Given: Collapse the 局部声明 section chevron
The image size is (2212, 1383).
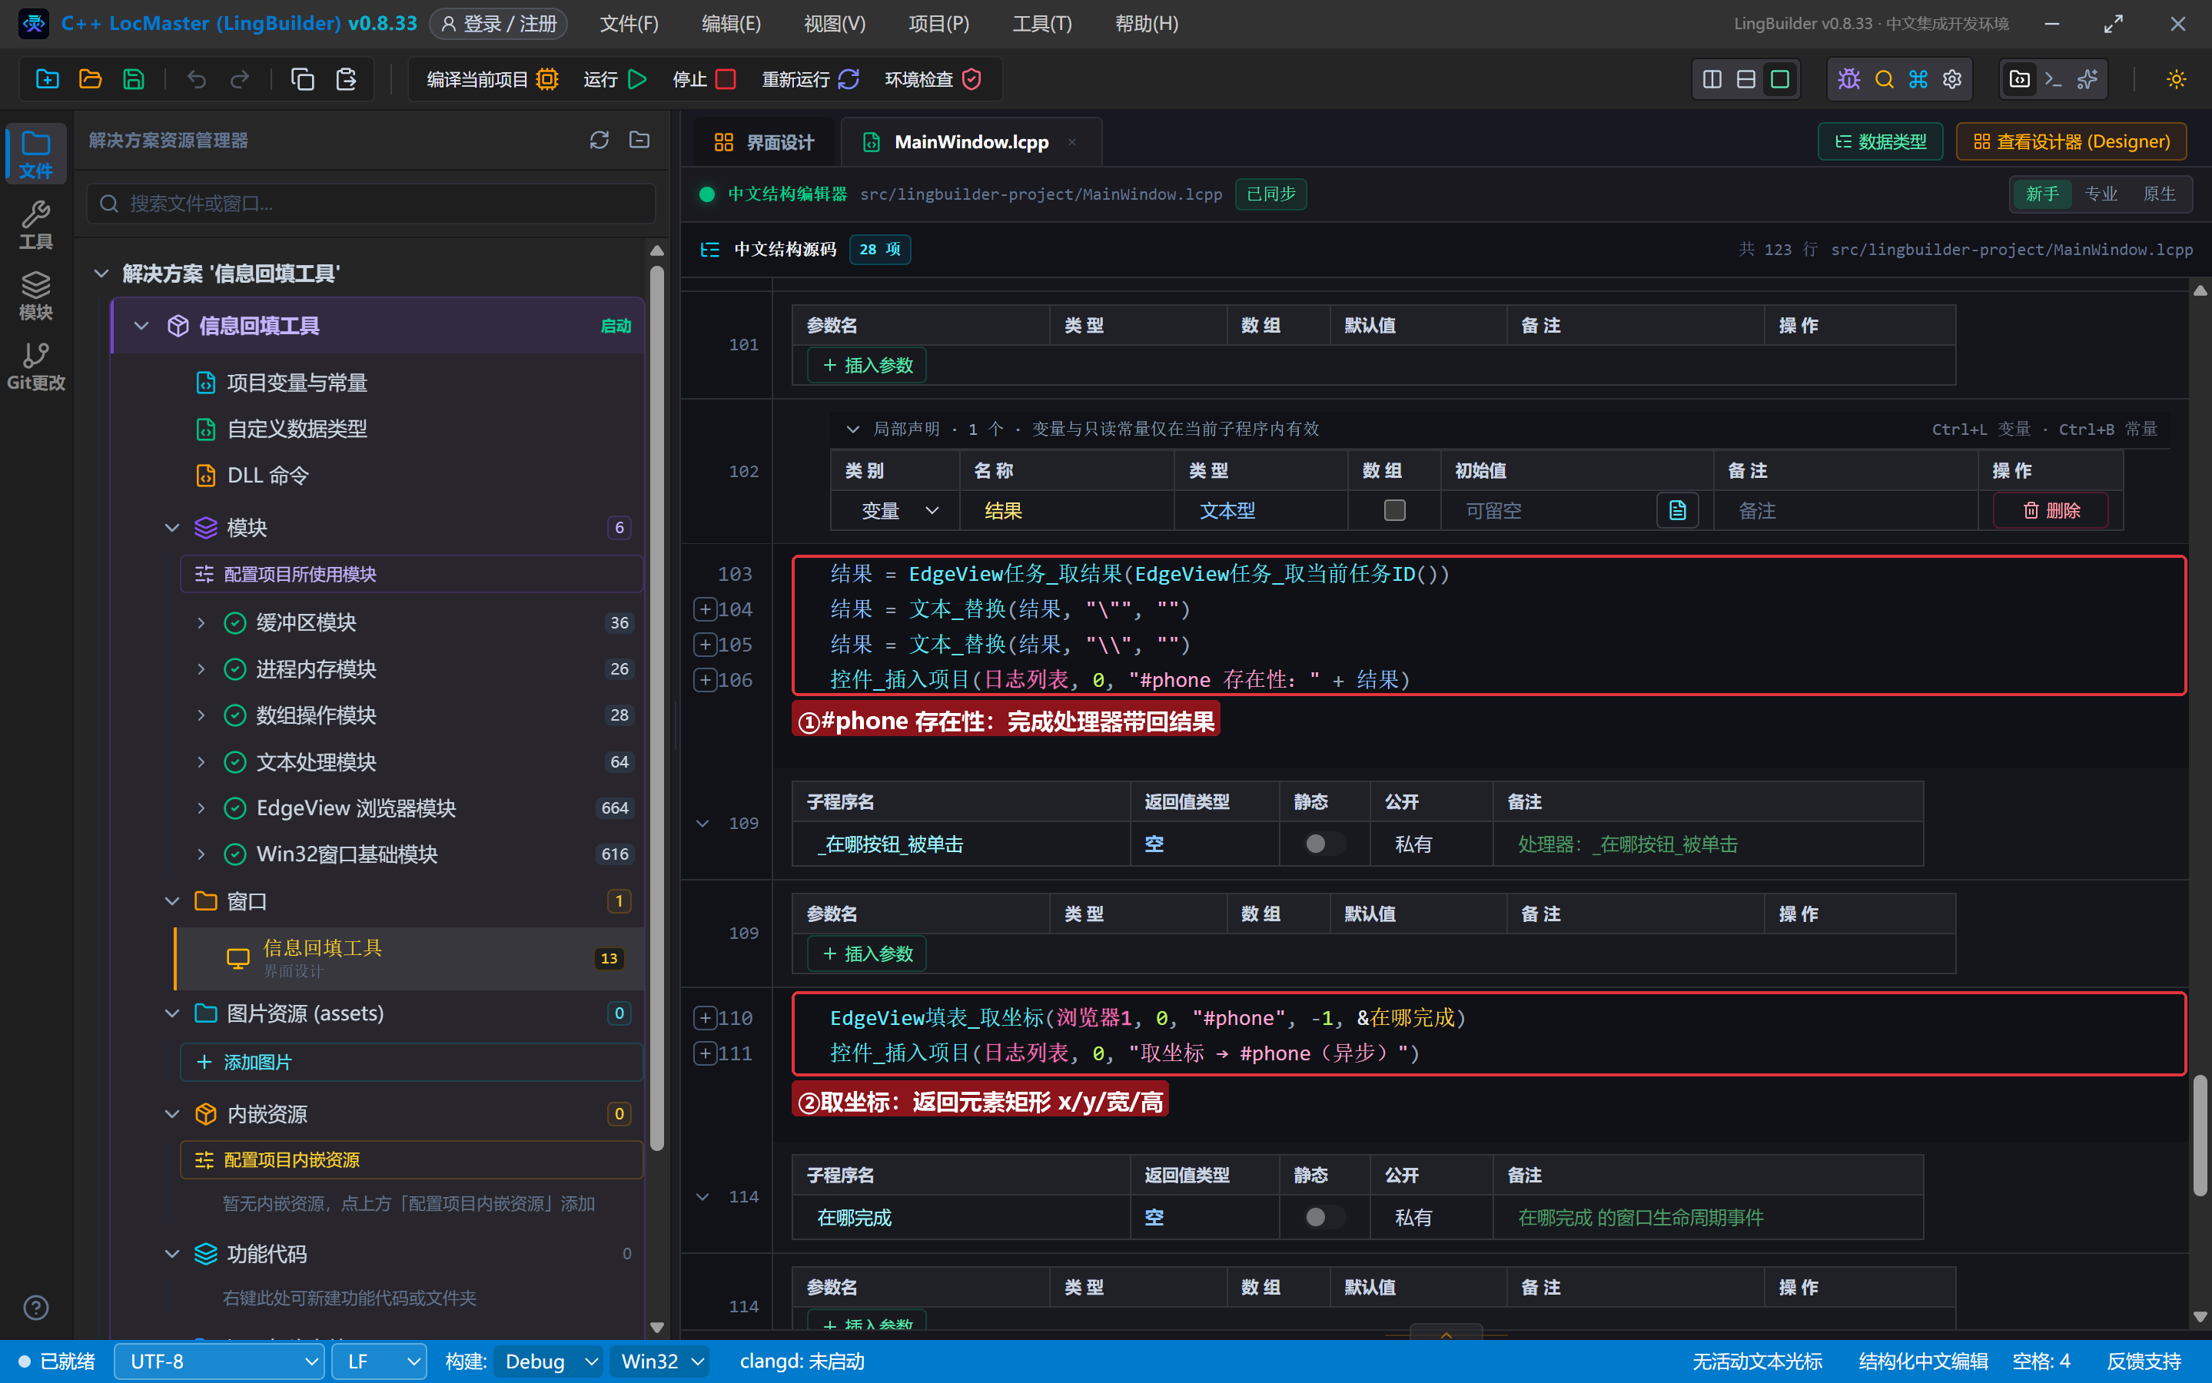Looking at the screenshot, I should [852, 429].
